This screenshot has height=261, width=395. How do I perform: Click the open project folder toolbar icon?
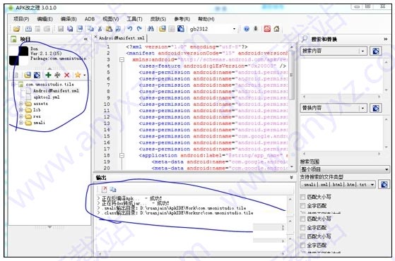coord(17,29)
